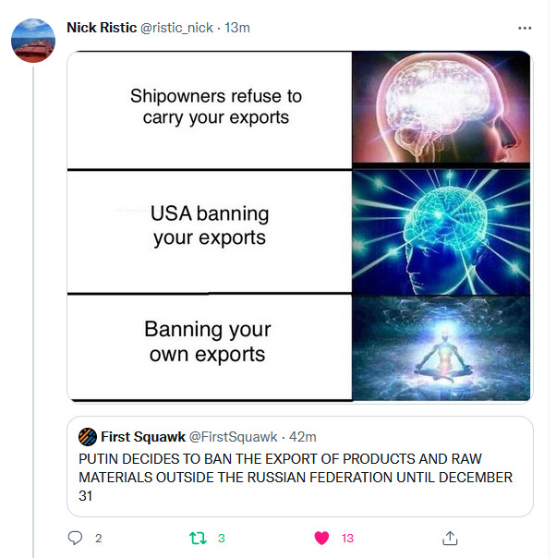This screenshot has height=558, width=556.
Task: Click the reply speech bubble icon
Action: click(75, 538)
